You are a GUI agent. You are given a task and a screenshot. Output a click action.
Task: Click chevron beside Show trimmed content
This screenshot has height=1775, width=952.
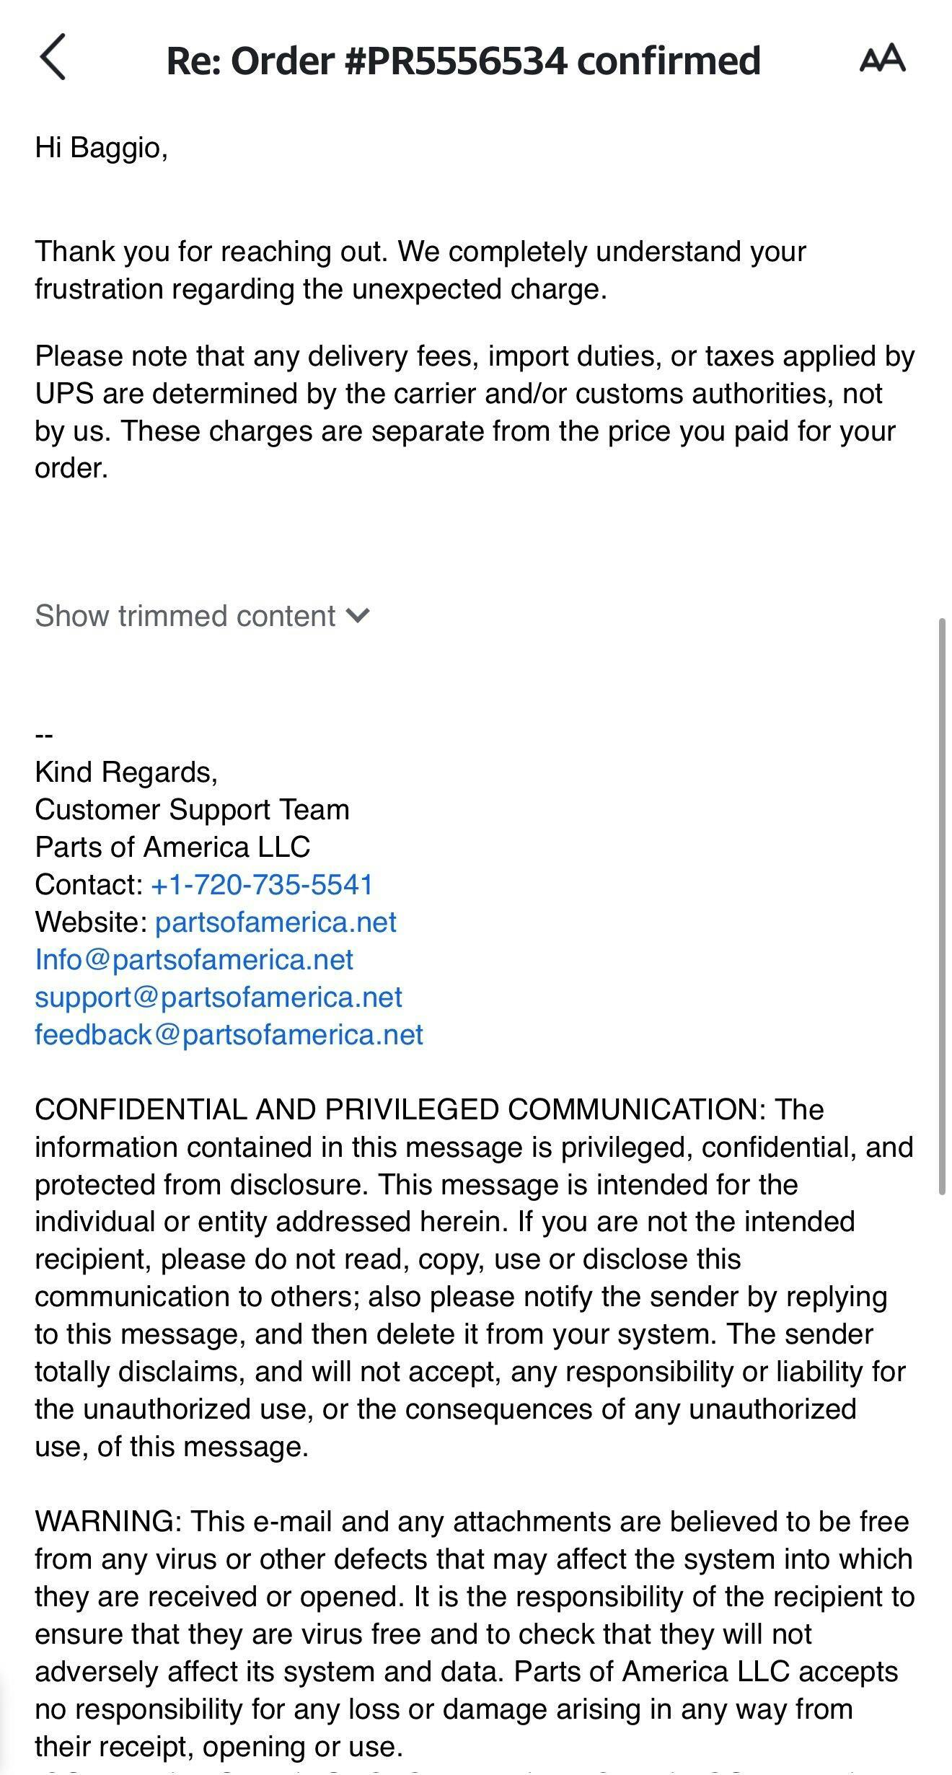(x=358, y=615)
